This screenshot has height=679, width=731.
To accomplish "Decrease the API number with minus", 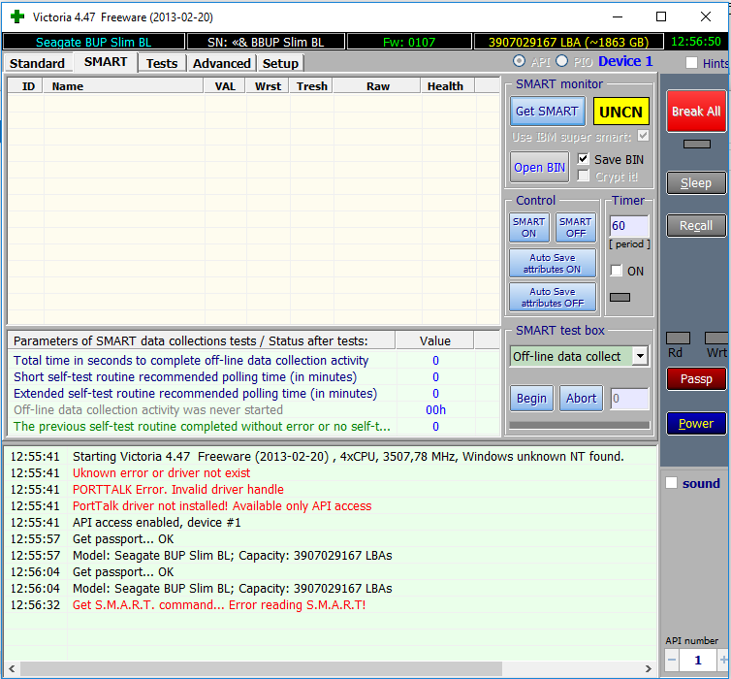I will (x=672, y=661).
